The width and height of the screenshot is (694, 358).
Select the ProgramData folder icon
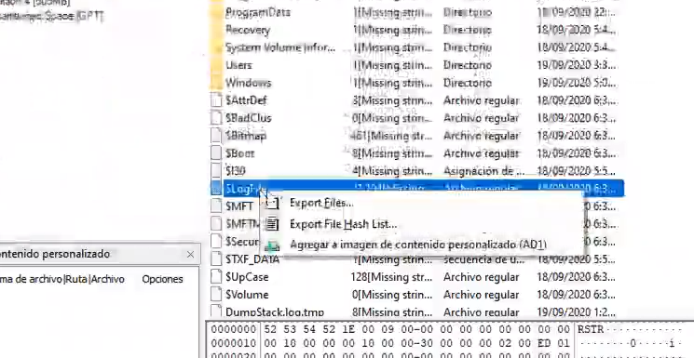click(216, 12)
